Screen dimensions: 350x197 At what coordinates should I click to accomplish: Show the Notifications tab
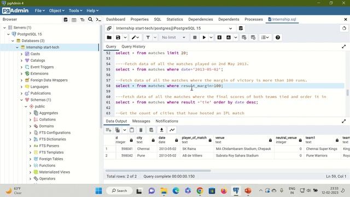coord(167,121)
